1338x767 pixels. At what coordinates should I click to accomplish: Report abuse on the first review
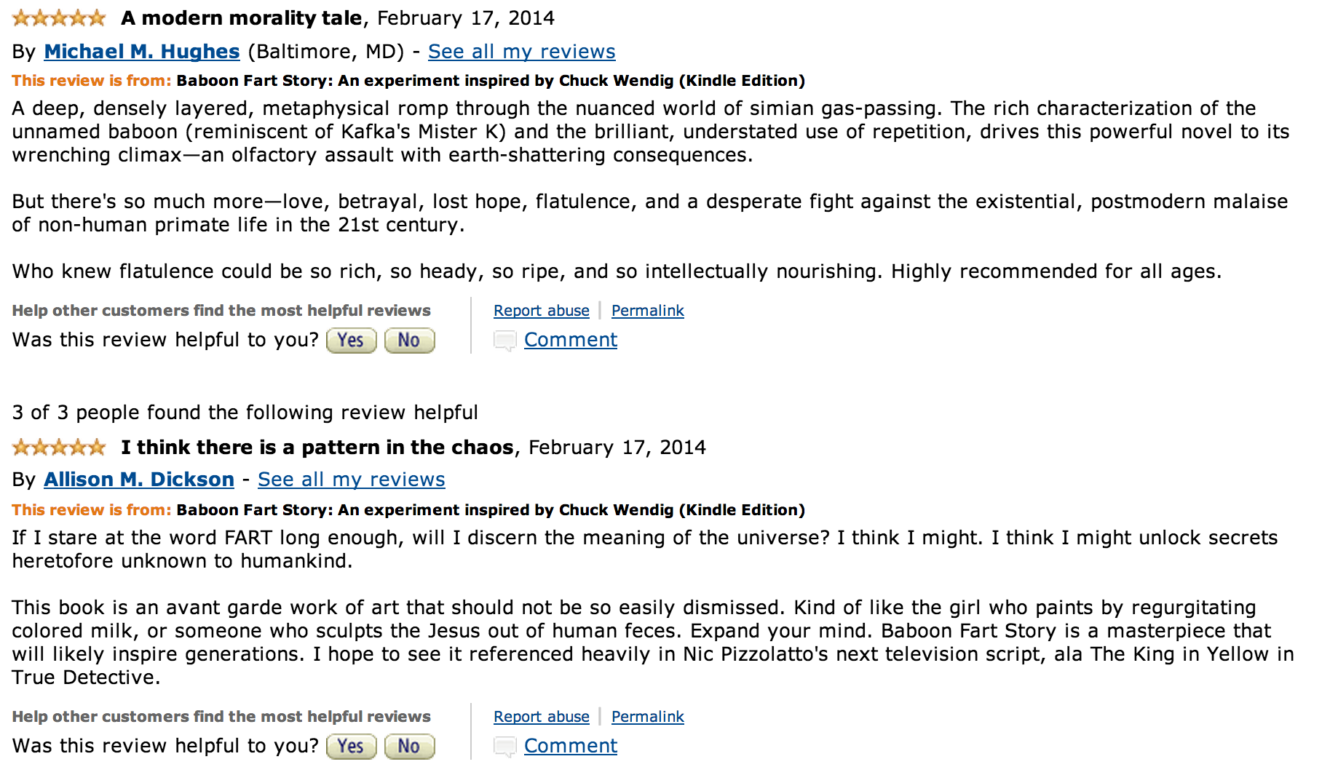pos(541,311)
